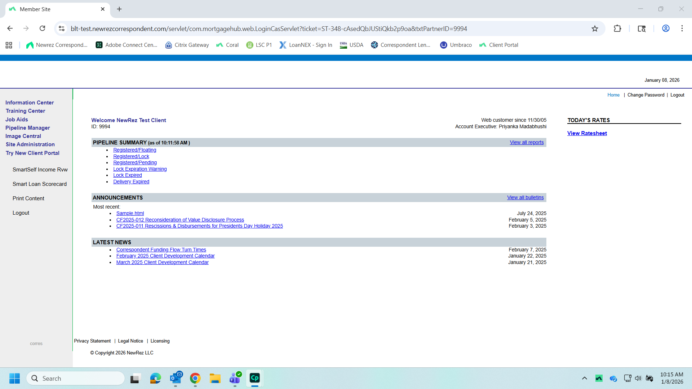Image resolution: width=692 pixels, height=389 pixels.
Task: Open the Umbraco bookmark
Action: pyautogui.click(x=456, y=45)
